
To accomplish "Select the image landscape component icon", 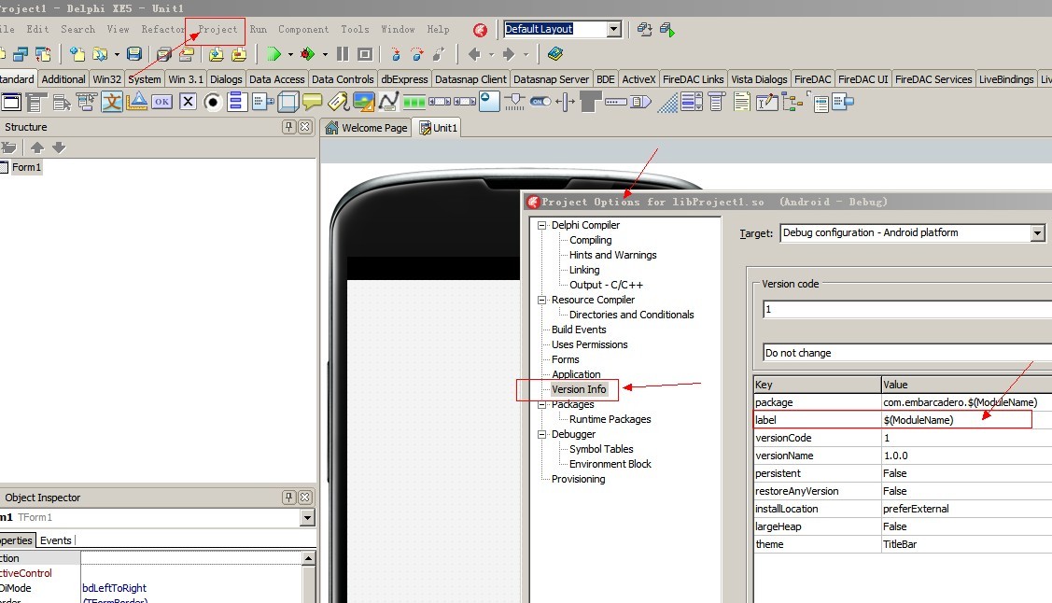I will [x=364, y=102].
